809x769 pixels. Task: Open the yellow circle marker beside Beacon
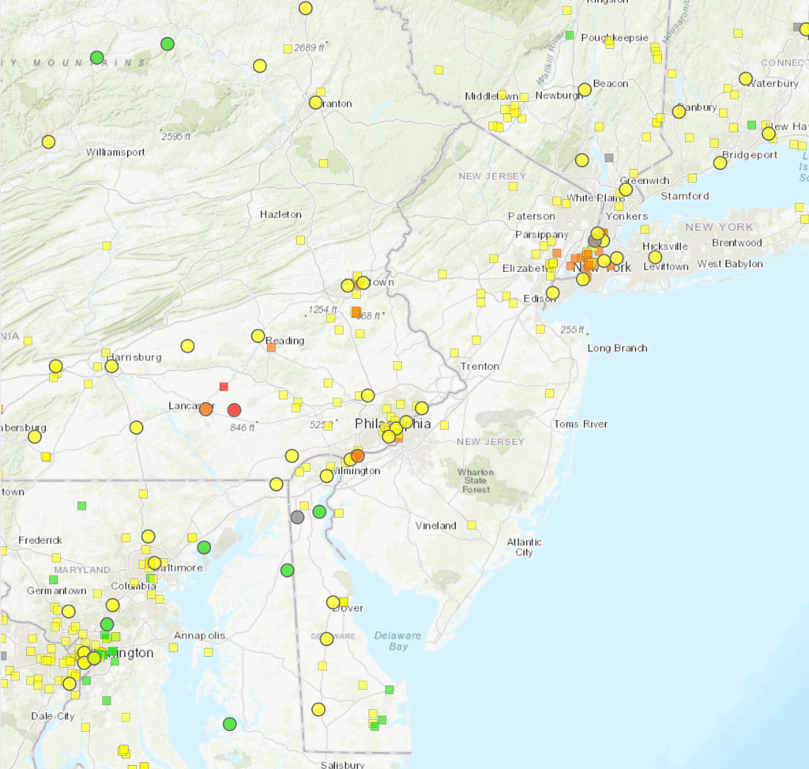pos(585,90)
